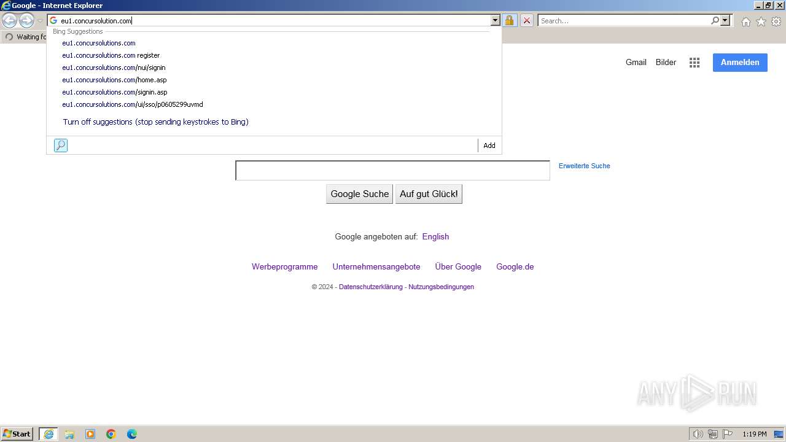
Task: Click the browser Back arrow button
Action: click(9, 21)
